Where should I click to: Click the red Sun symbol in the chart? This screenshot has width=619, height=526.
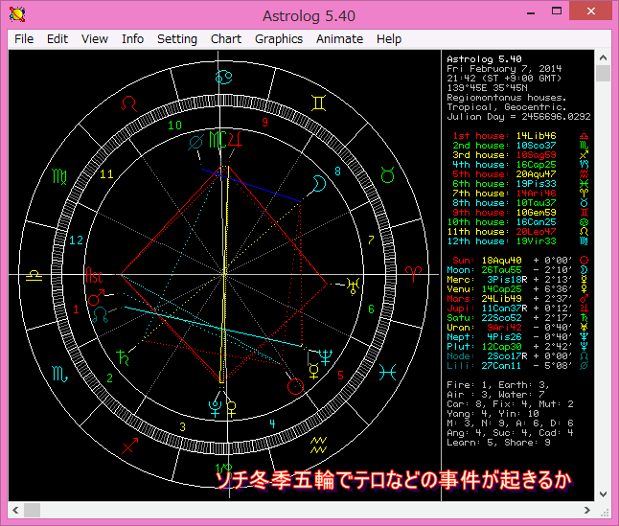(x=295, y=387)
